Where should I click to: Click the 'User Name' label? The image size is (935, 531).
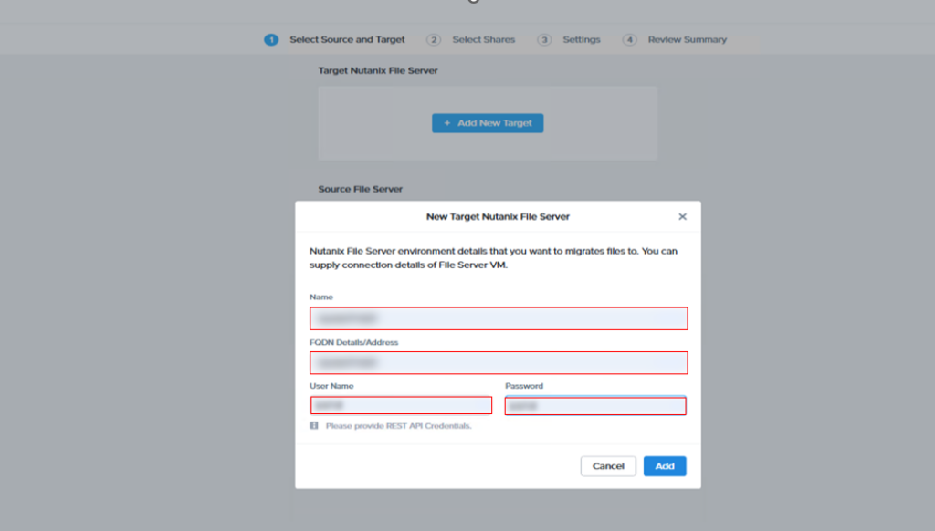pyautogui.click(x=331, y=386)
